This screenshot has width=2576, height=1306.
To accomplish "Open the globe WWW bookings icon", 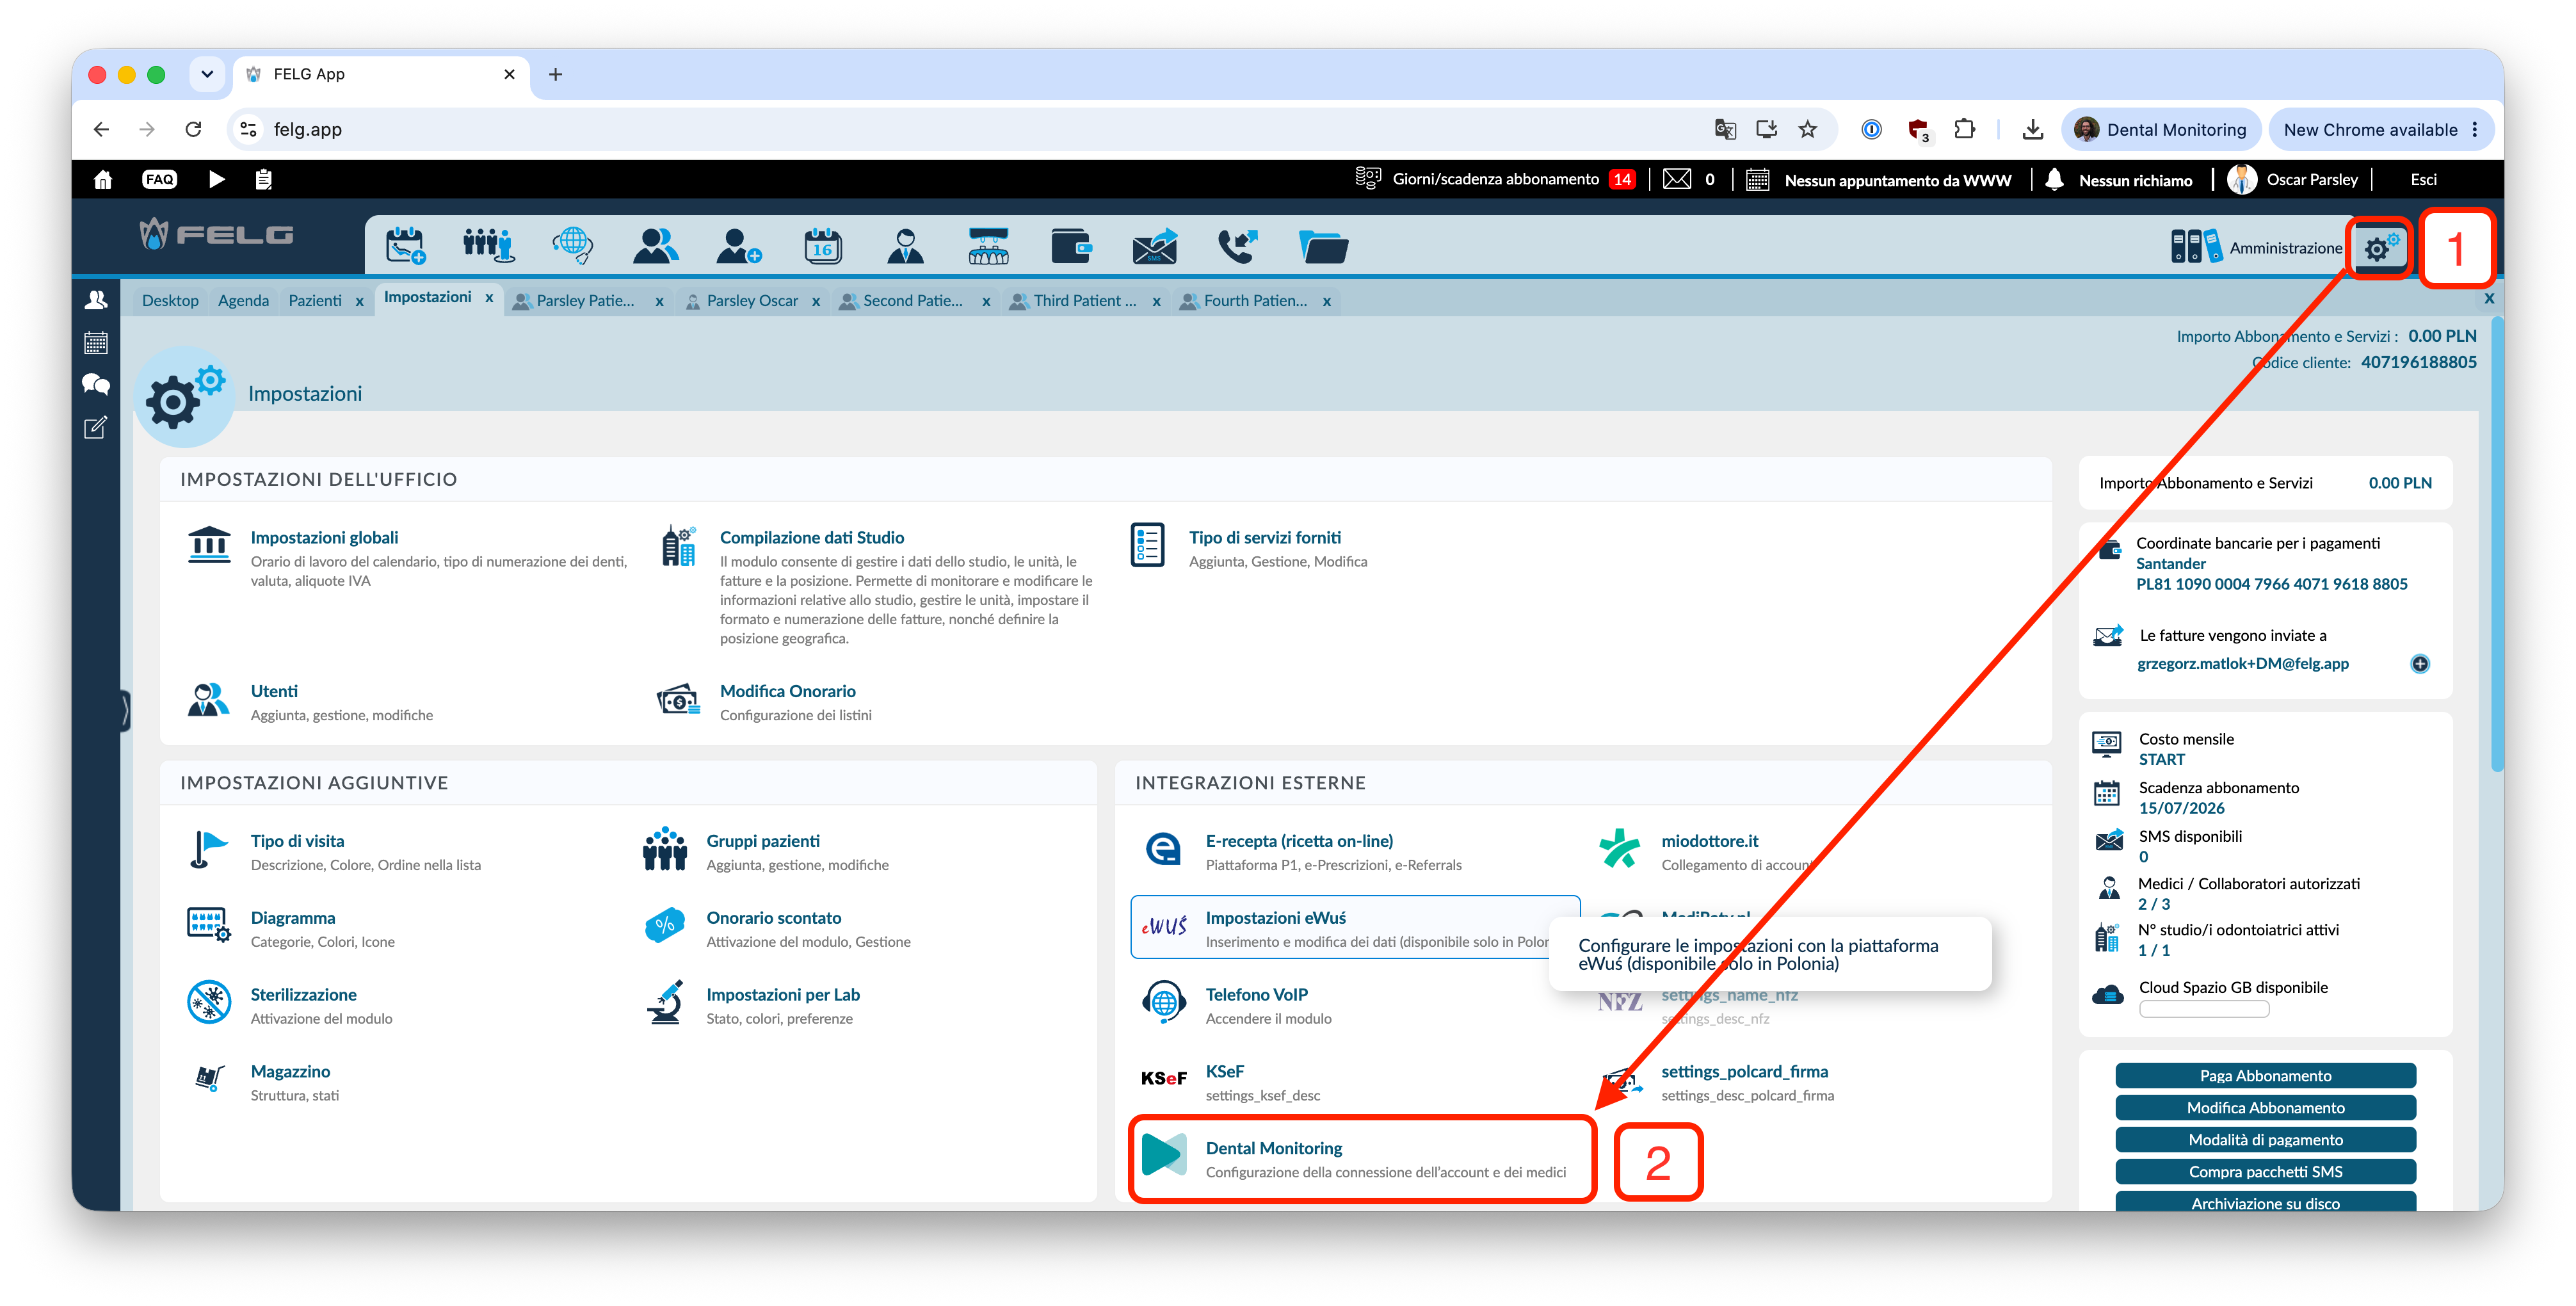I will click(x=573, y=245).
